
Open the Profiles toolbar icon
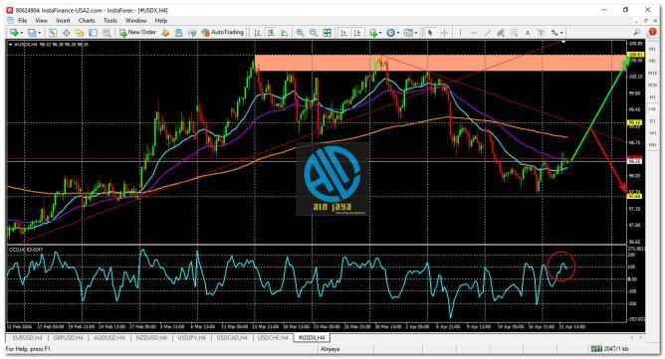tap(32, 33)
